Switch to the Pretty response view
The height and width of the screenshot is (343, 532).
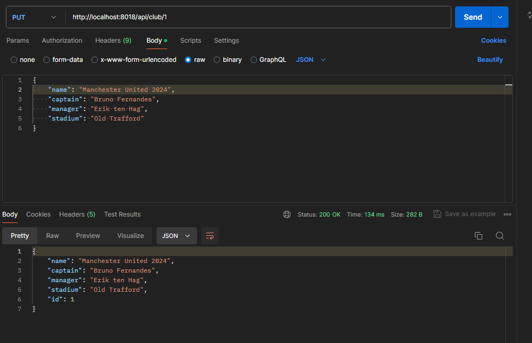click(20, 236)
